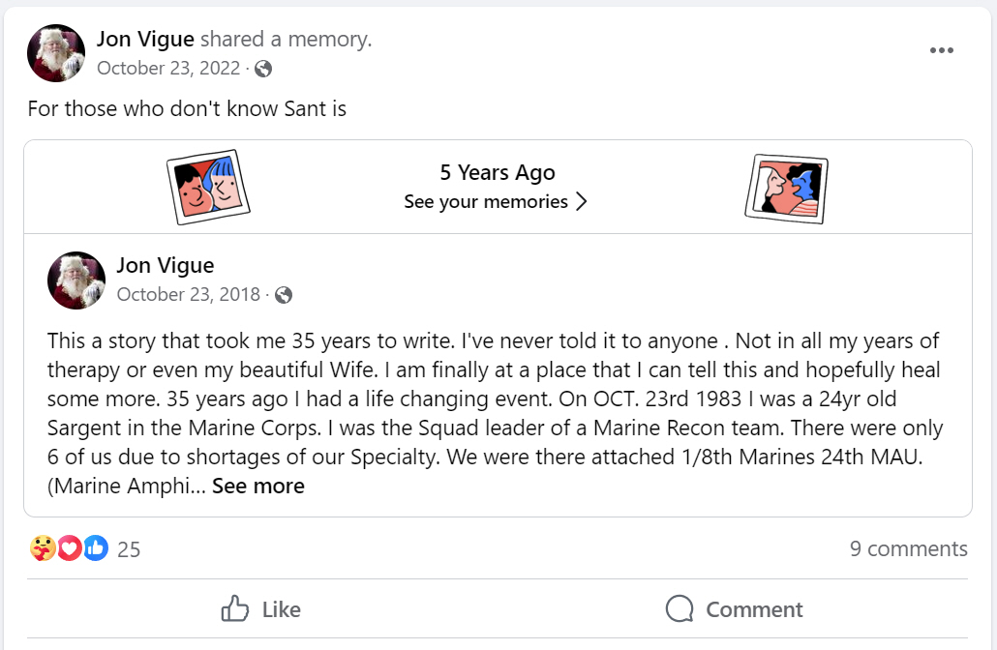Click Jon Vigue's name in the memory card
Screen dimensions: 997x650
pos(165,265)
